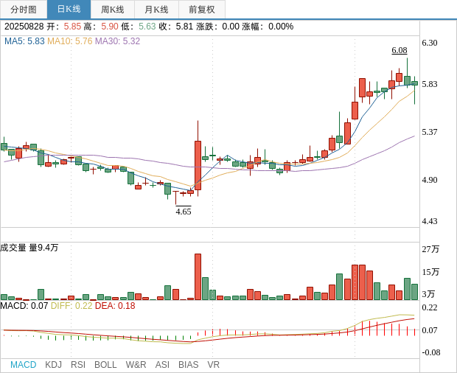Click the 涨幅: 0.00% value
457x373 pixels.
[x=268, y=27]
